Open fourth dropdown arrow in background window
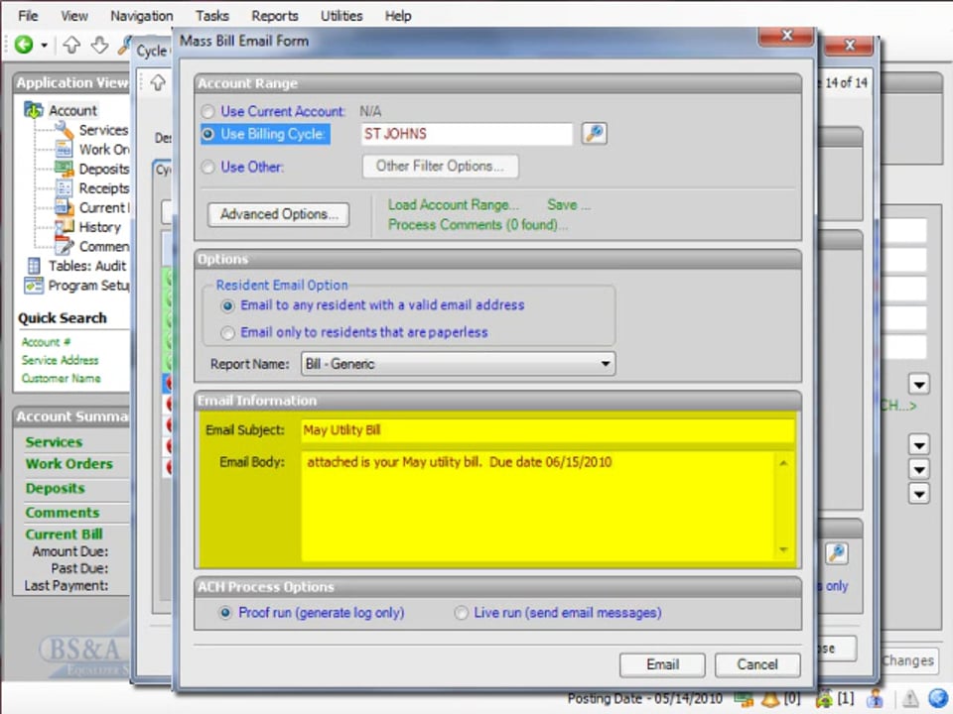 (919, 494)
